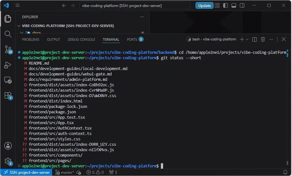Open the Search view icon
Screen dimensions: 292x176
tap(7, 34)
